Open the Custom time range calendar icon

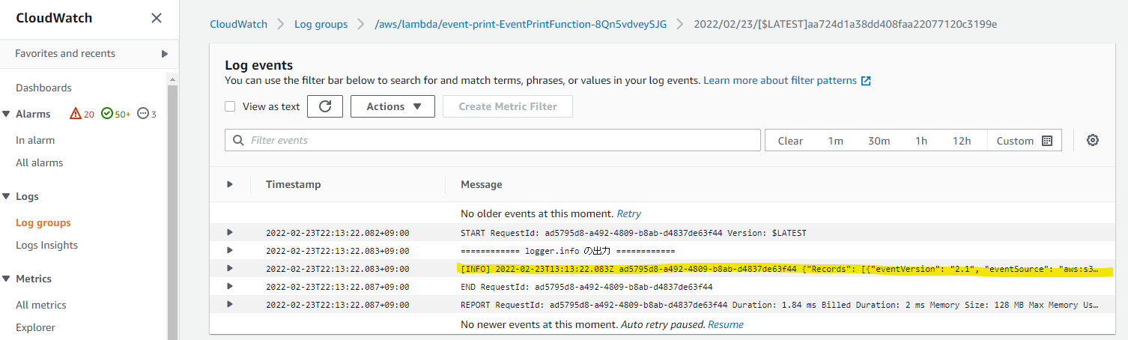pyautogui.click(x=1047, y=141)
